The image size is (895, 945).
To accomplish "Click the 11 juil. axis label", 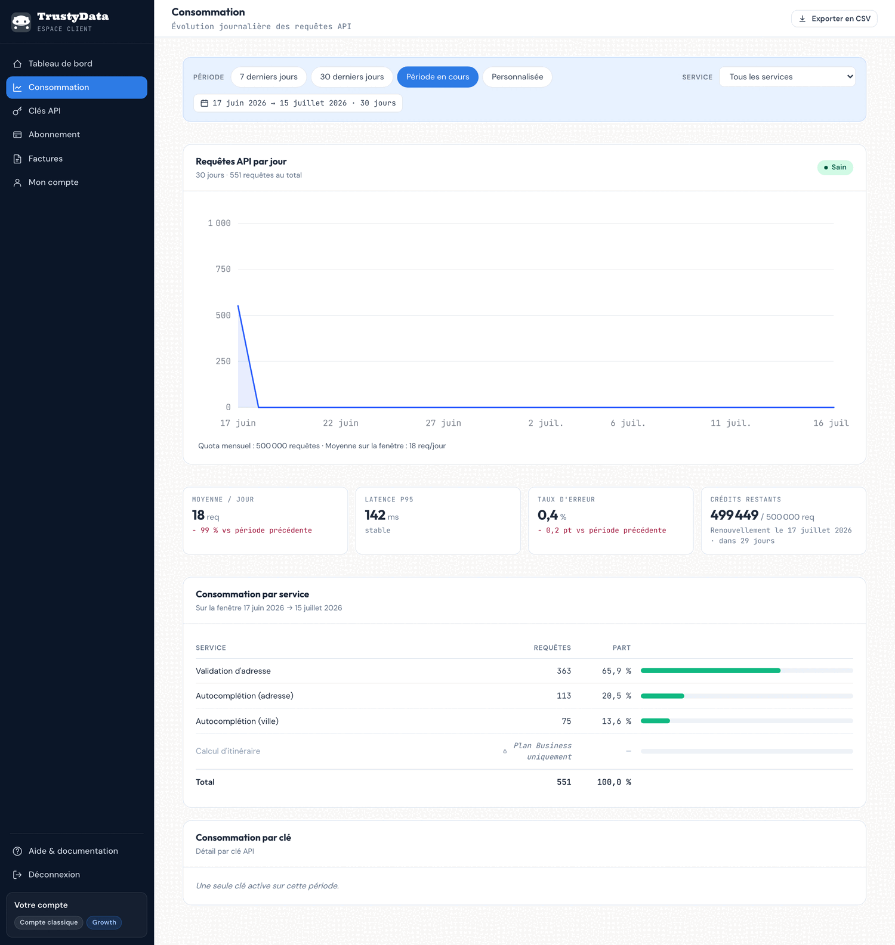I will pyautogui.click(x=730, y=423).
